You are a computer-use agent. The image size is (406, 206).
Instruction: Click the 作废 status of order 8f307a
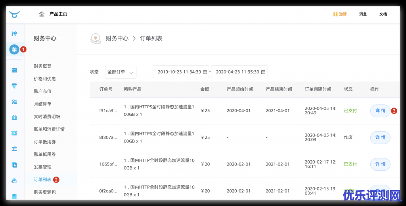348,137
